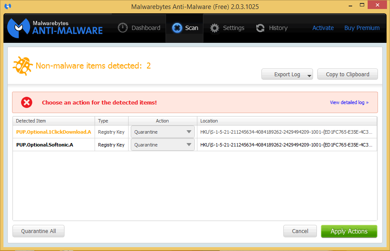Click the red error X icon

coord(27,102)
